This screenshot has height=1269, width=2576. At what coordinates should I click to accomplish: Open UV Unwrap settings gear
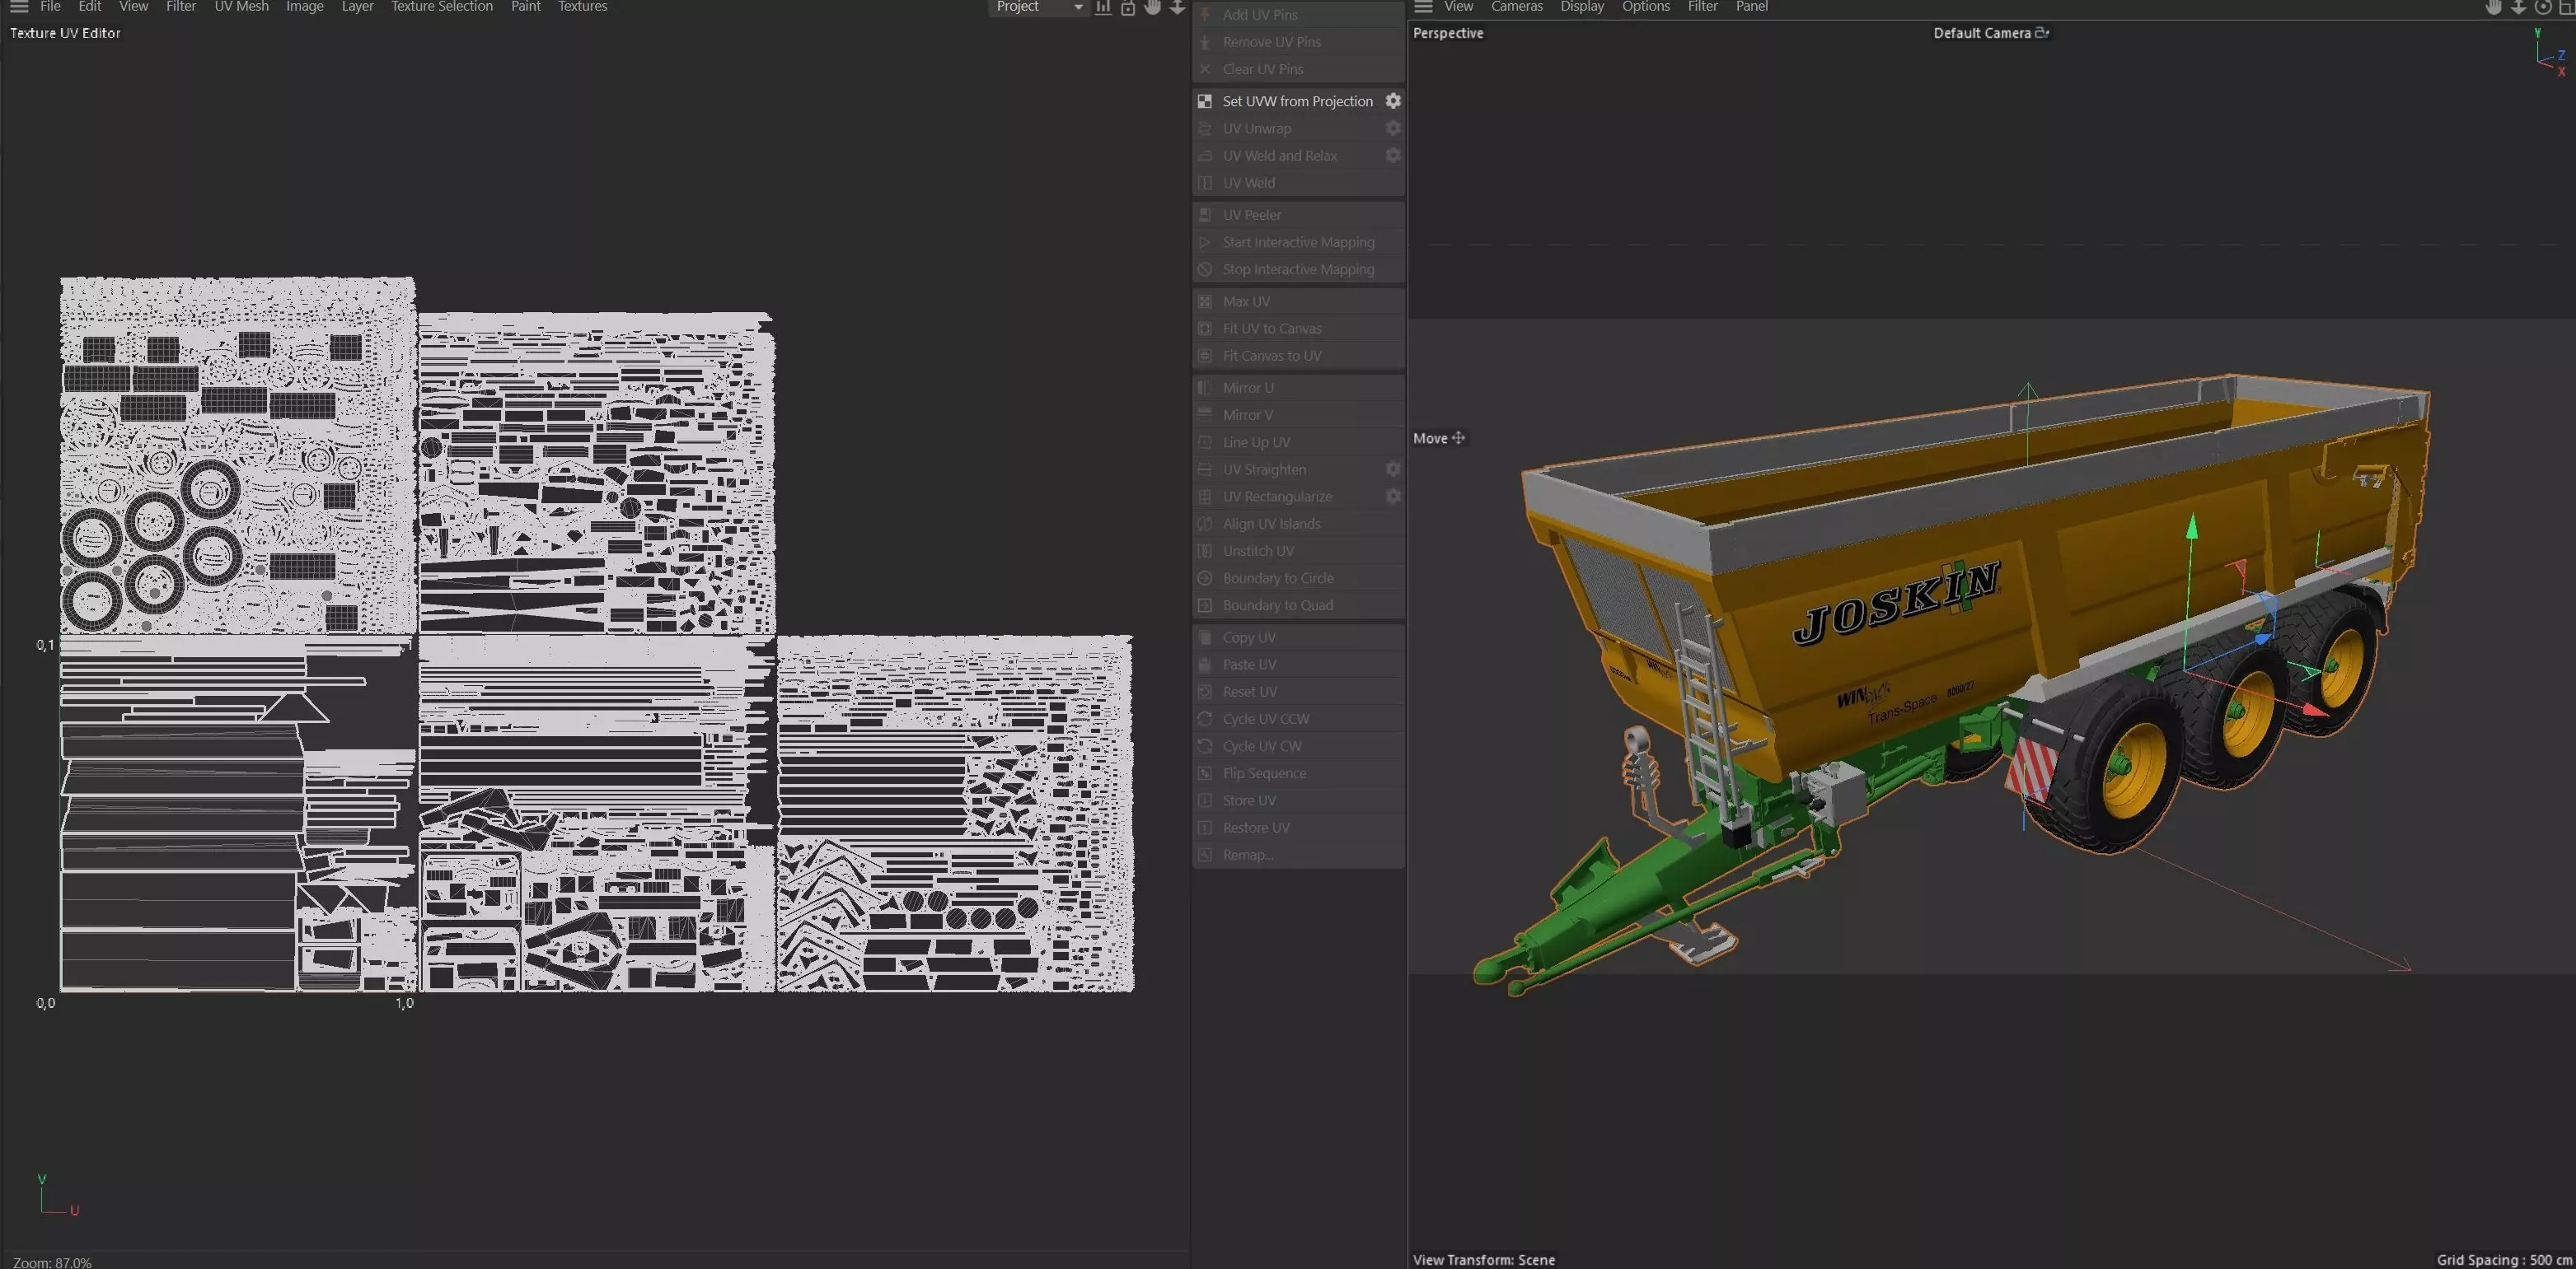point(1393,128)
